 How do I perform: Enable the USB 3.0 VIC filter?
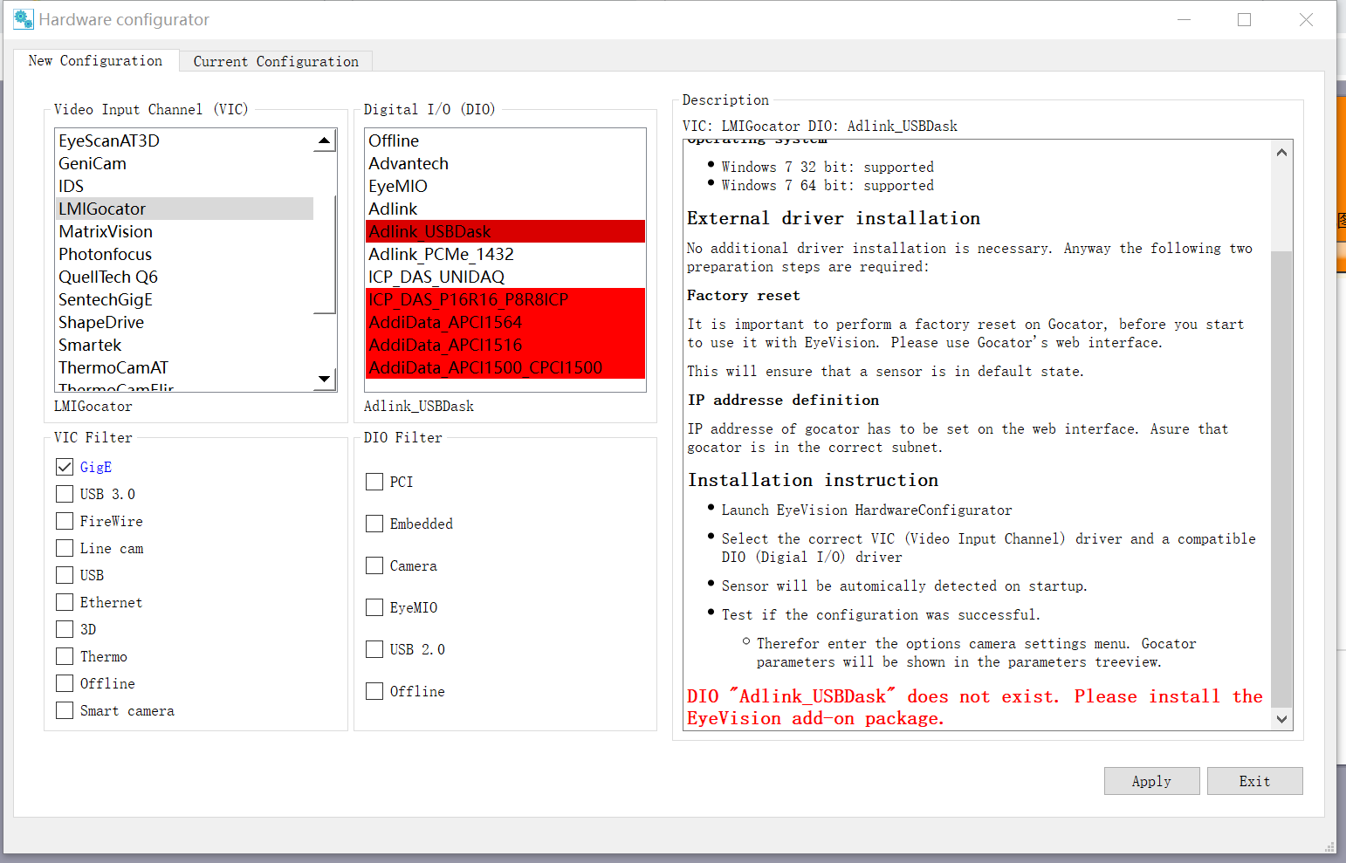pyautogui.click(x=65, y=494)
